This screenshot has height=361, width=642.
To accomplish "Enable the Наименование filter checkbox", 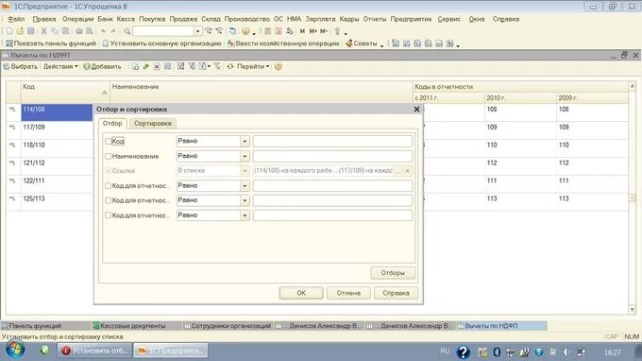I will click(108, 157).
